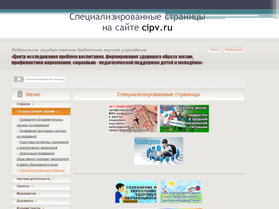Screen dimensions: 279x209
Task: Click the orange Специализированные страницы page heading
Action: [158, 94]
